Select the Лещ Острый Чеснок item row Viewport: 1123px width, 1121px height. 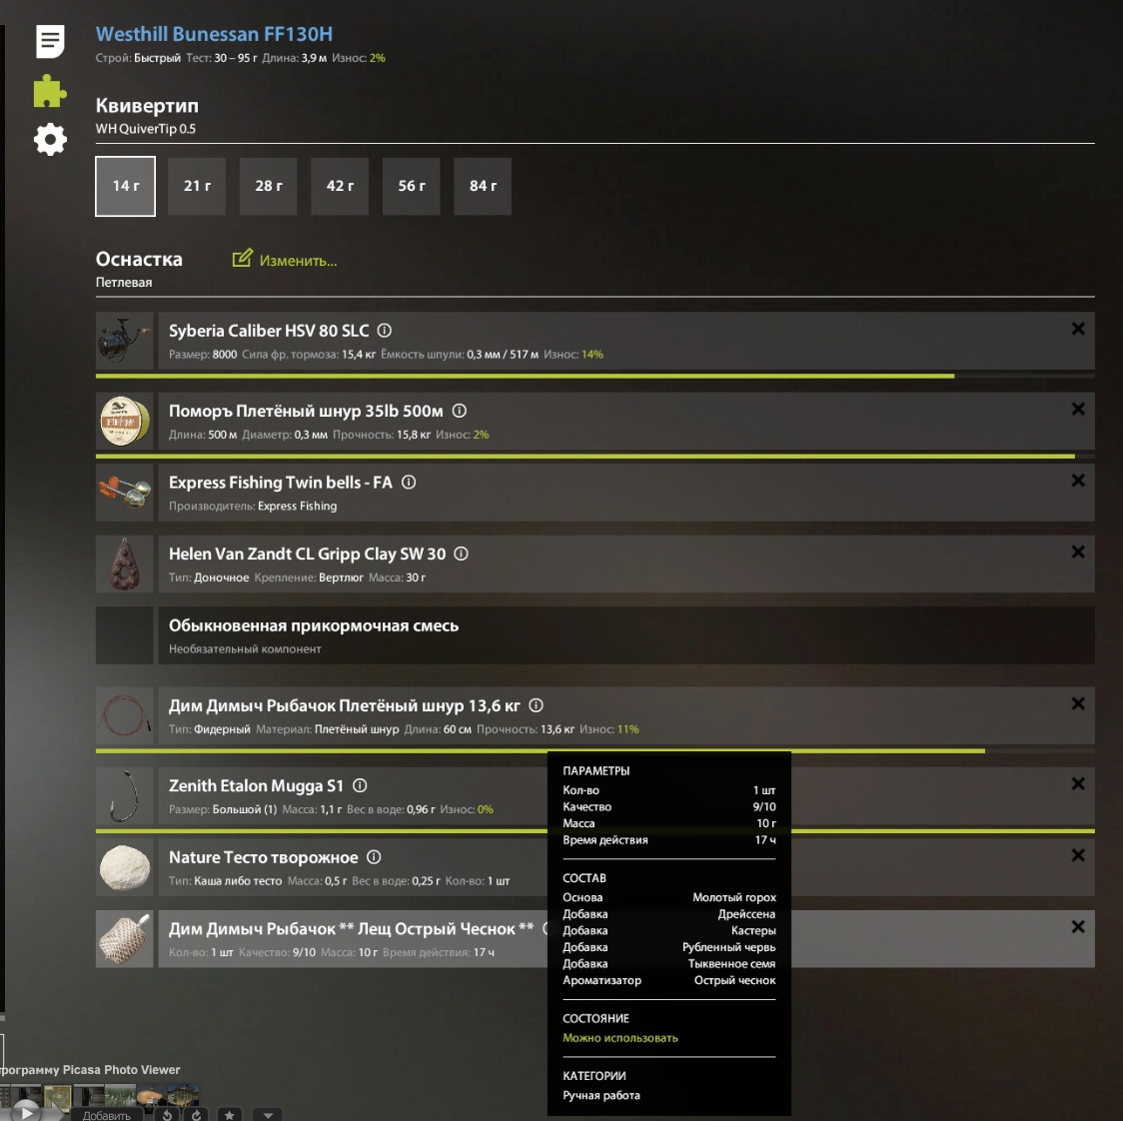[626, 940]
